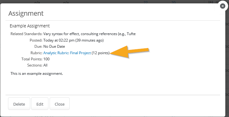Click the Today at 02:22 pm posted timestamp
The width and height of the screenshot is (229, 117).
(73, 40)
